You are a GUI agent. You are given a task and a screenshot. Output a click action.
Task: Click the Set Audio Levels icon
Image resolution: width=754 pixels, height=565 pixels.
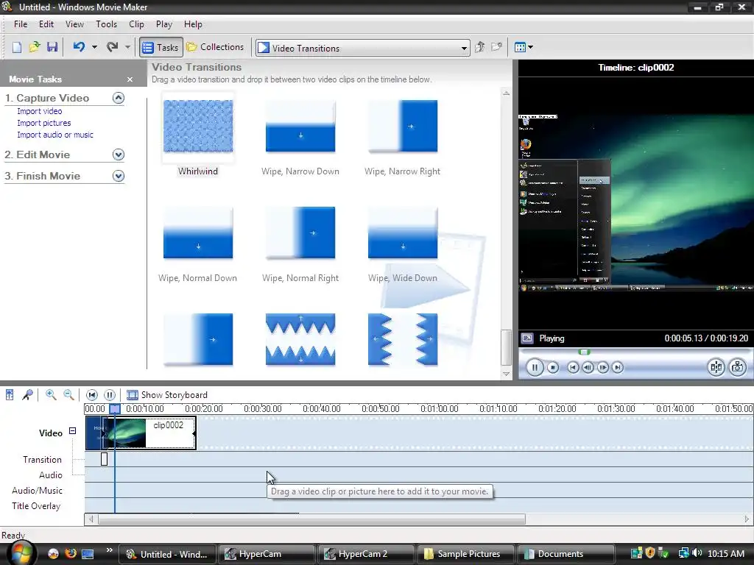pyautogui.click(x=10, y=395)
